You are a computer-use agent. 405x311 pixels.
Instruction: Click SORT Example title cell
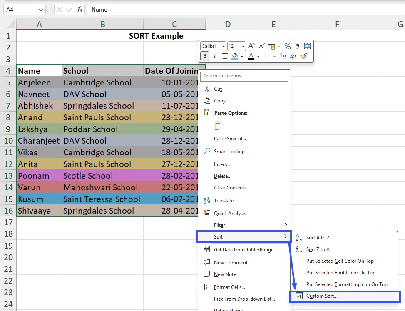(x=156, y=36)
